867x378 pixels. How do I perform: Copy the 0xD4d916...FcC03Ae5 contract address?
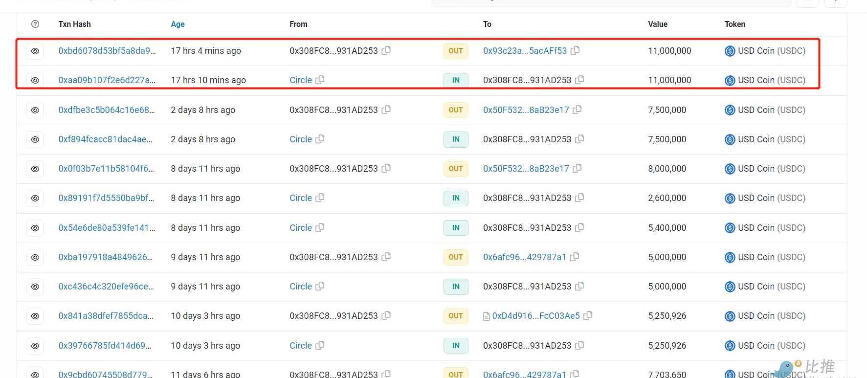[x=588, y=315]
